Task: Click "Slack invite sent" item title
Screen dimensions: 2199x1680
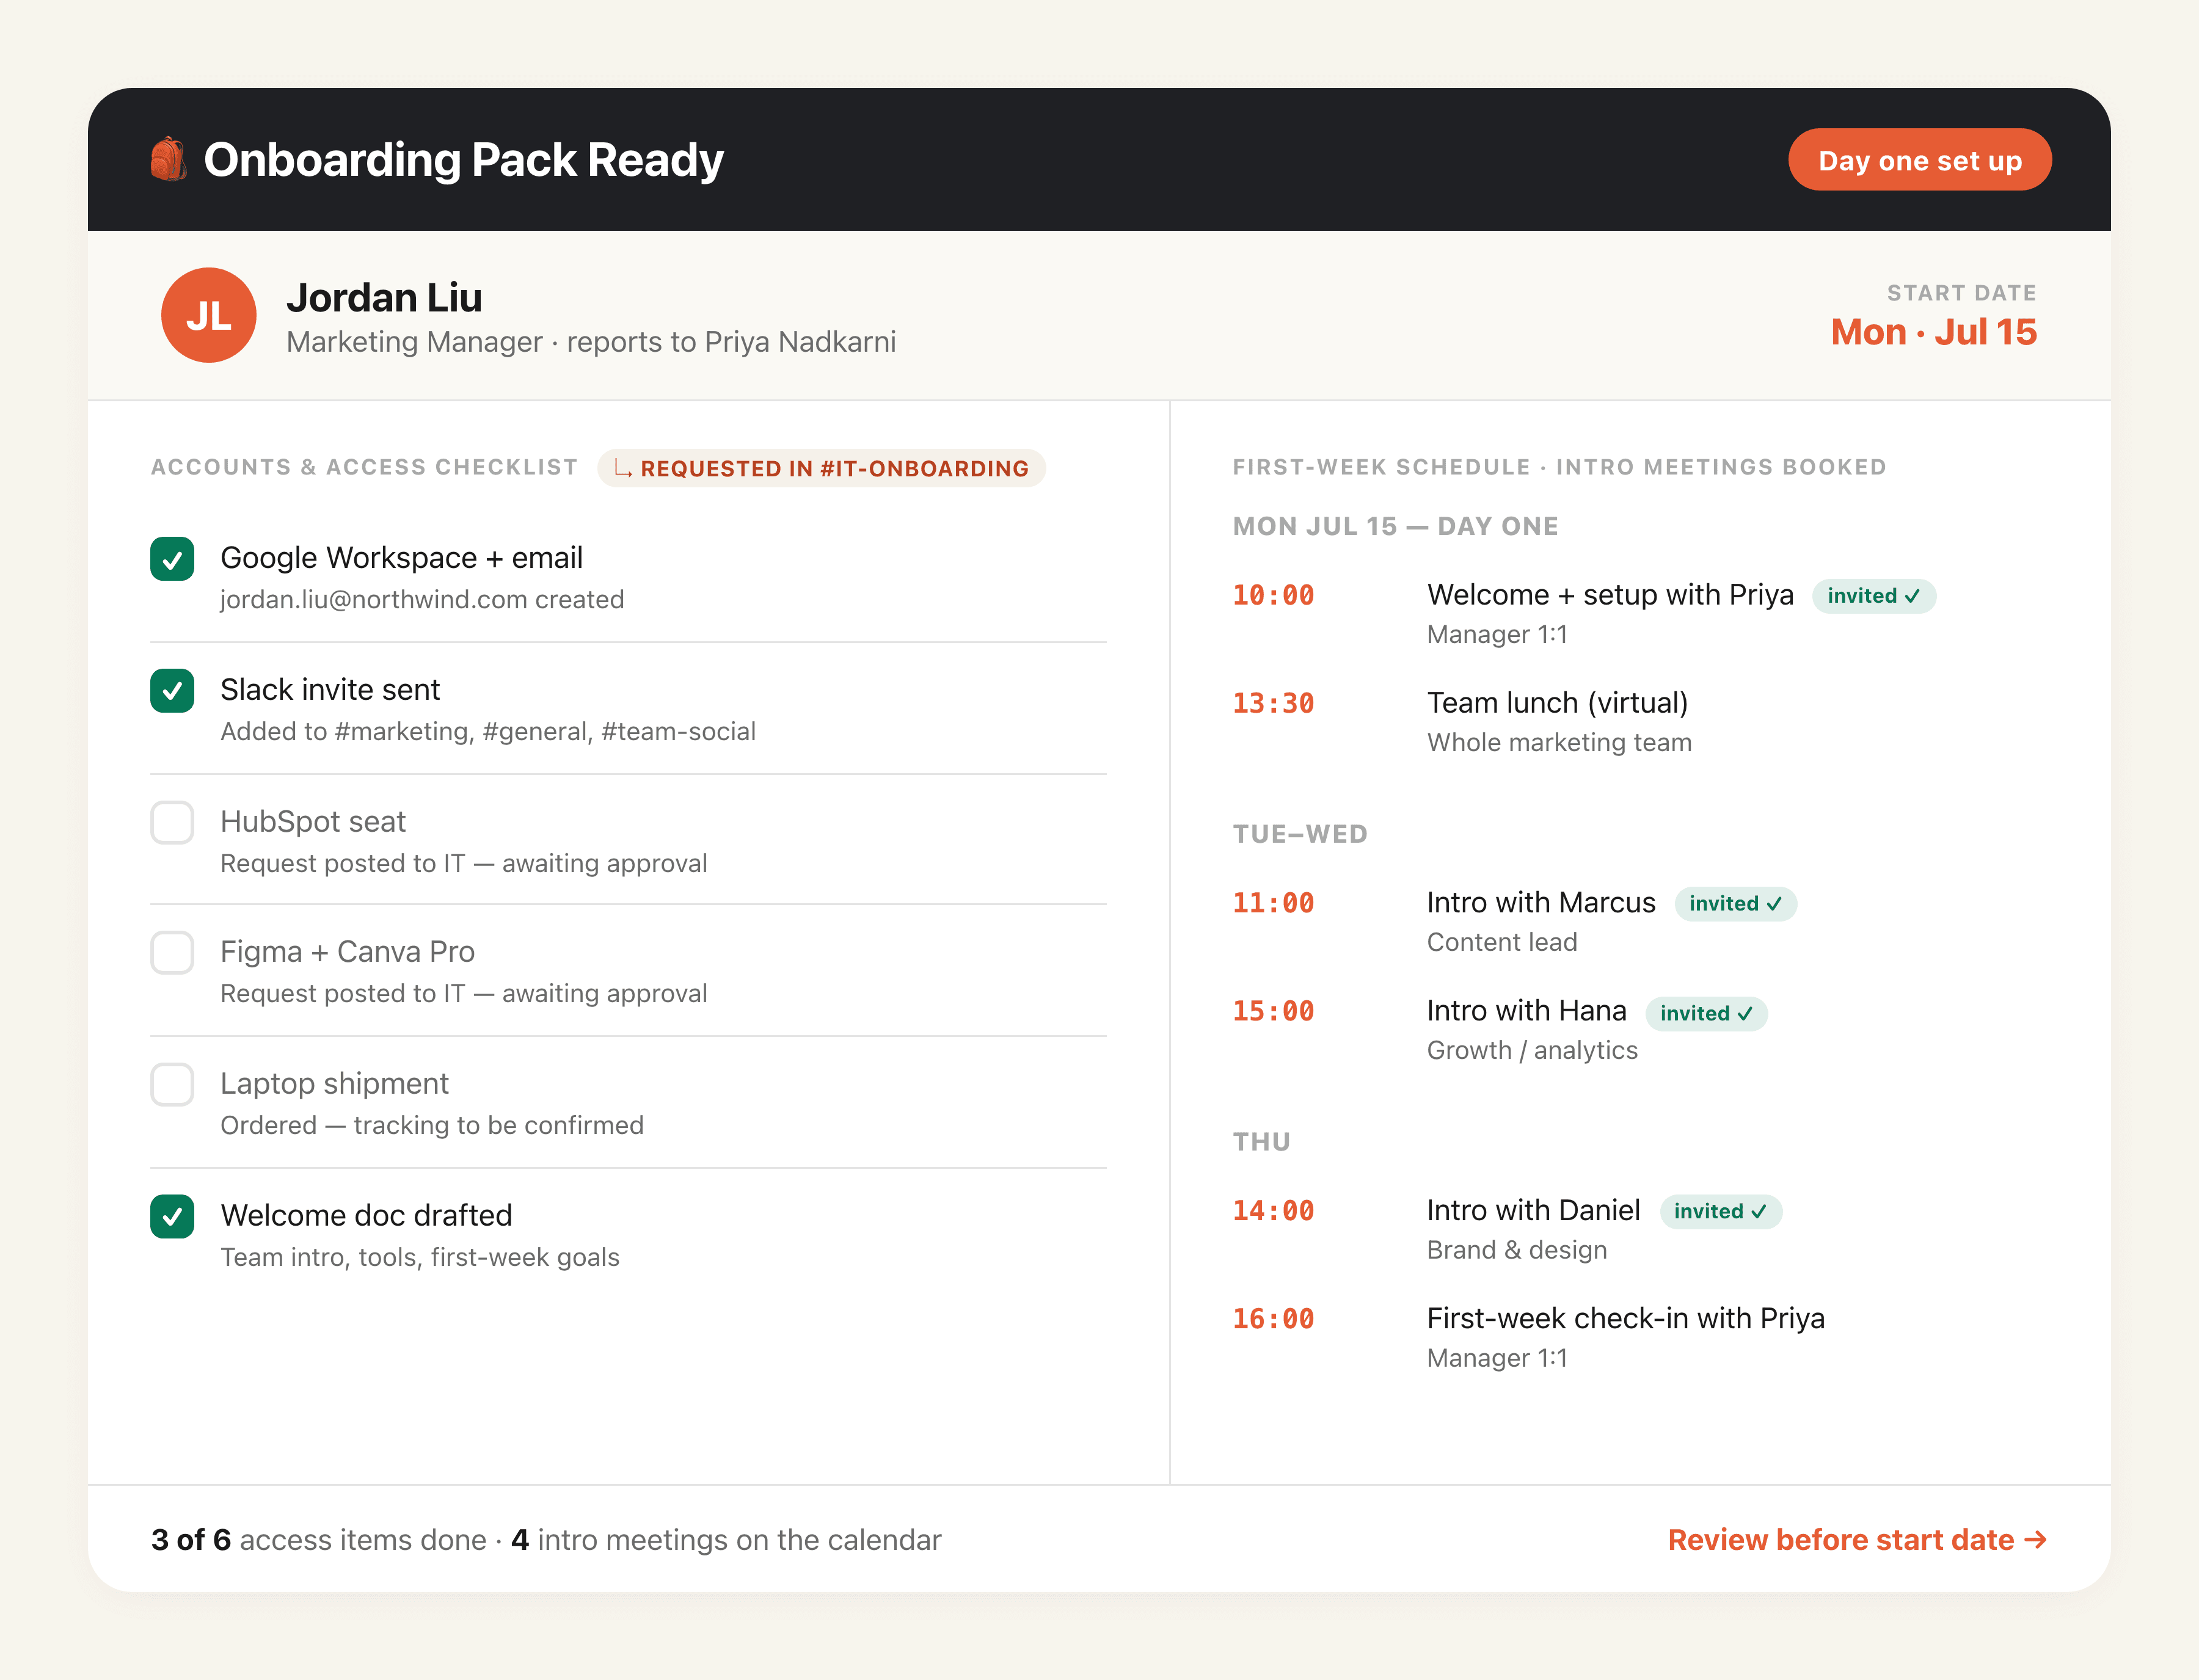Action: pos(330,689)
